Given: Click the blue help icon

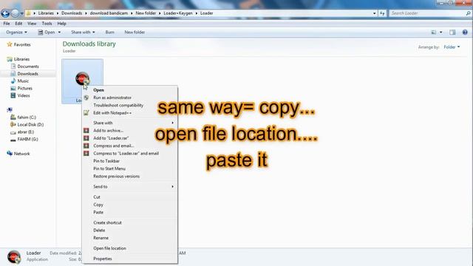Looking at the screenshot, I should coord(465,33).
